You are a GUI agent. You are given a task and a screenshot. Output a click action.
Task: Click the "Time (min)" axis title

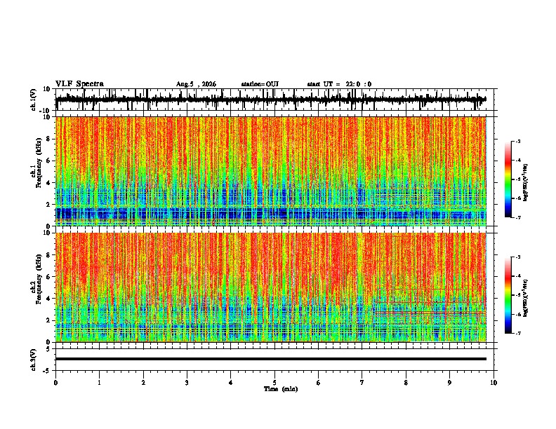tap(281, 389)
